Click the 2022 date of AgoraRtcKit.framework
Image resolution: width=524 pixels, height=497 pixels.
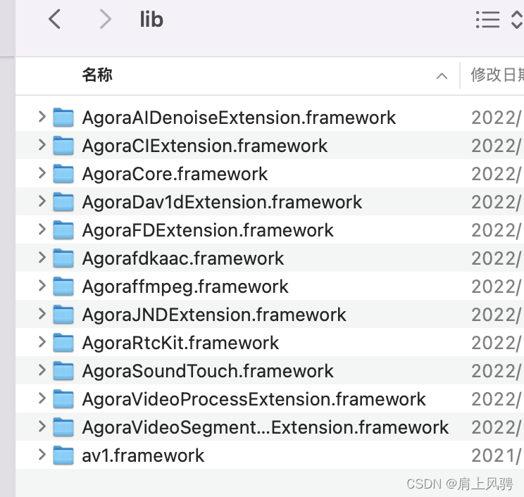(497, 343)
